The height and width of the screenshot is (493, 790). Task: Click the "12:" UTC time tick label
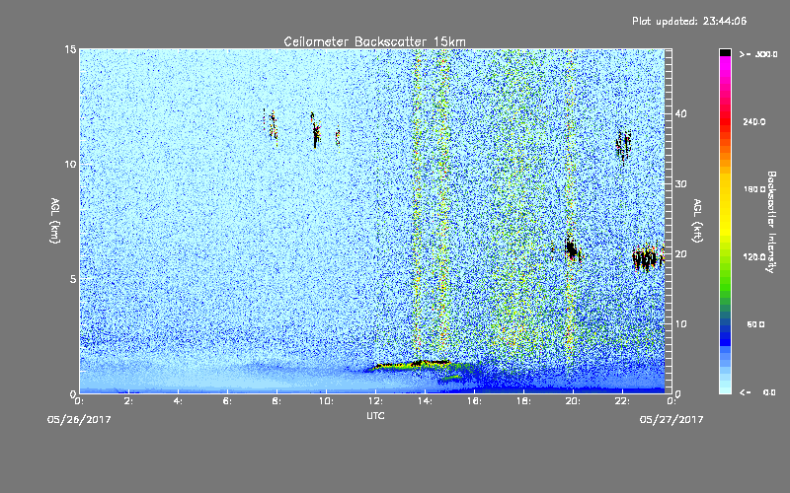coord(375,401)
